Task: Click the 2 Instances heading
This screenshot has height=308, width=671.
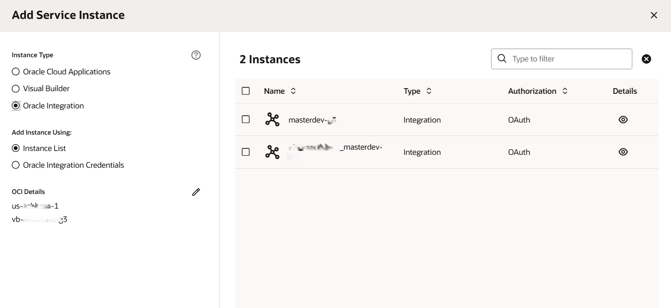Action: point(270,59)
